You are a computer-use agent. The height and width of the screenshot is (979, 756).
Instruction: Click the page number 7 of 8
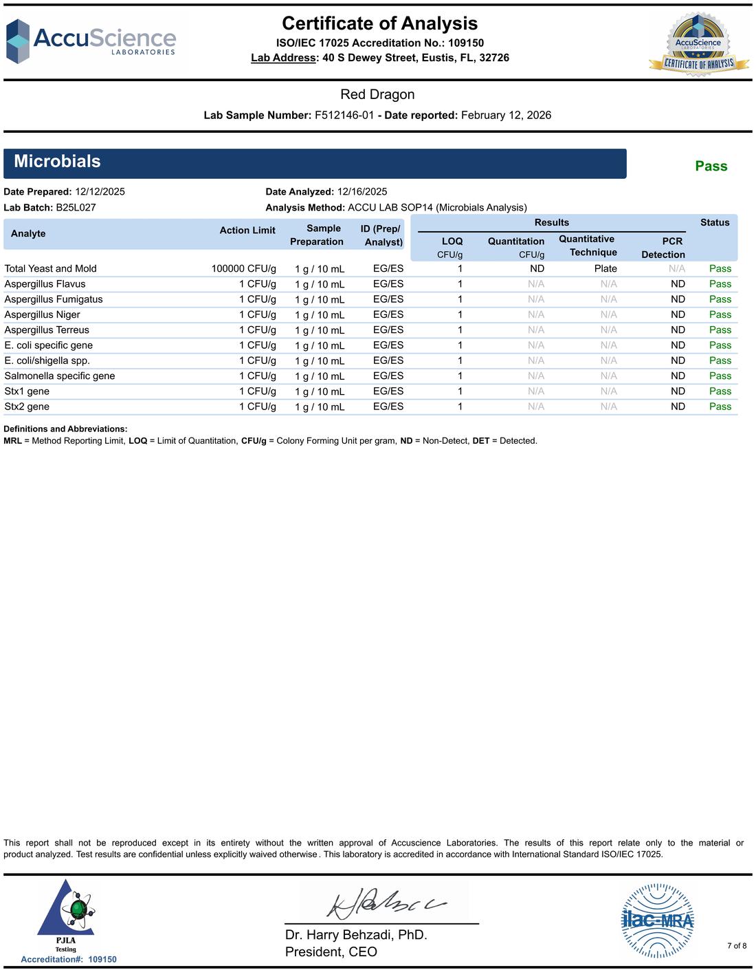point(737,946)
